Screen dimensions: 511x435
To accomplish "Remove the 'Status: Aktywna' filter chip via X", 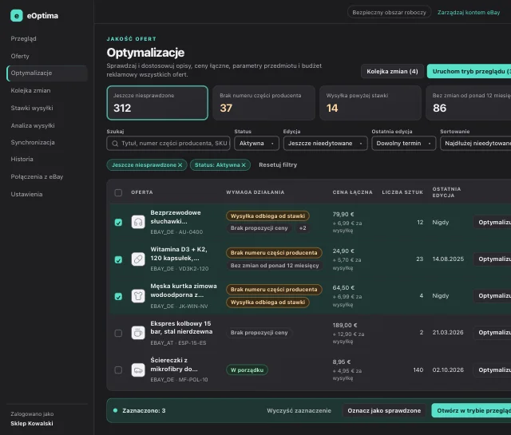I will click(x=244, y=165).
